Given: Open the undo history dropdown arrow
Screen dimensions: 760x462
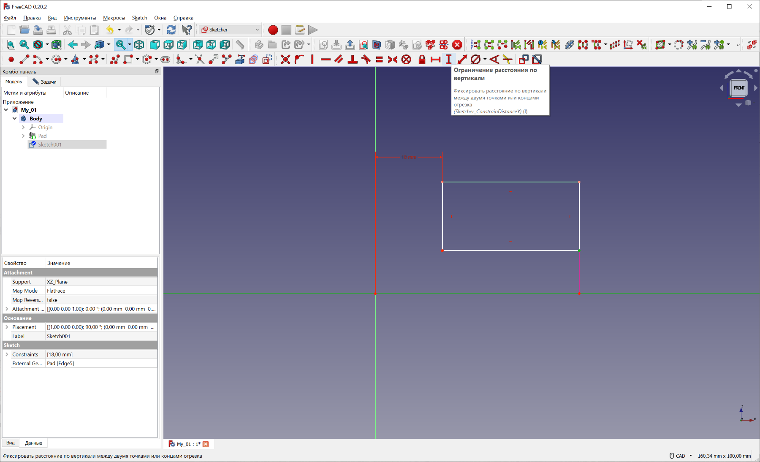Looking at the screenshot, I should click(119, 30).
